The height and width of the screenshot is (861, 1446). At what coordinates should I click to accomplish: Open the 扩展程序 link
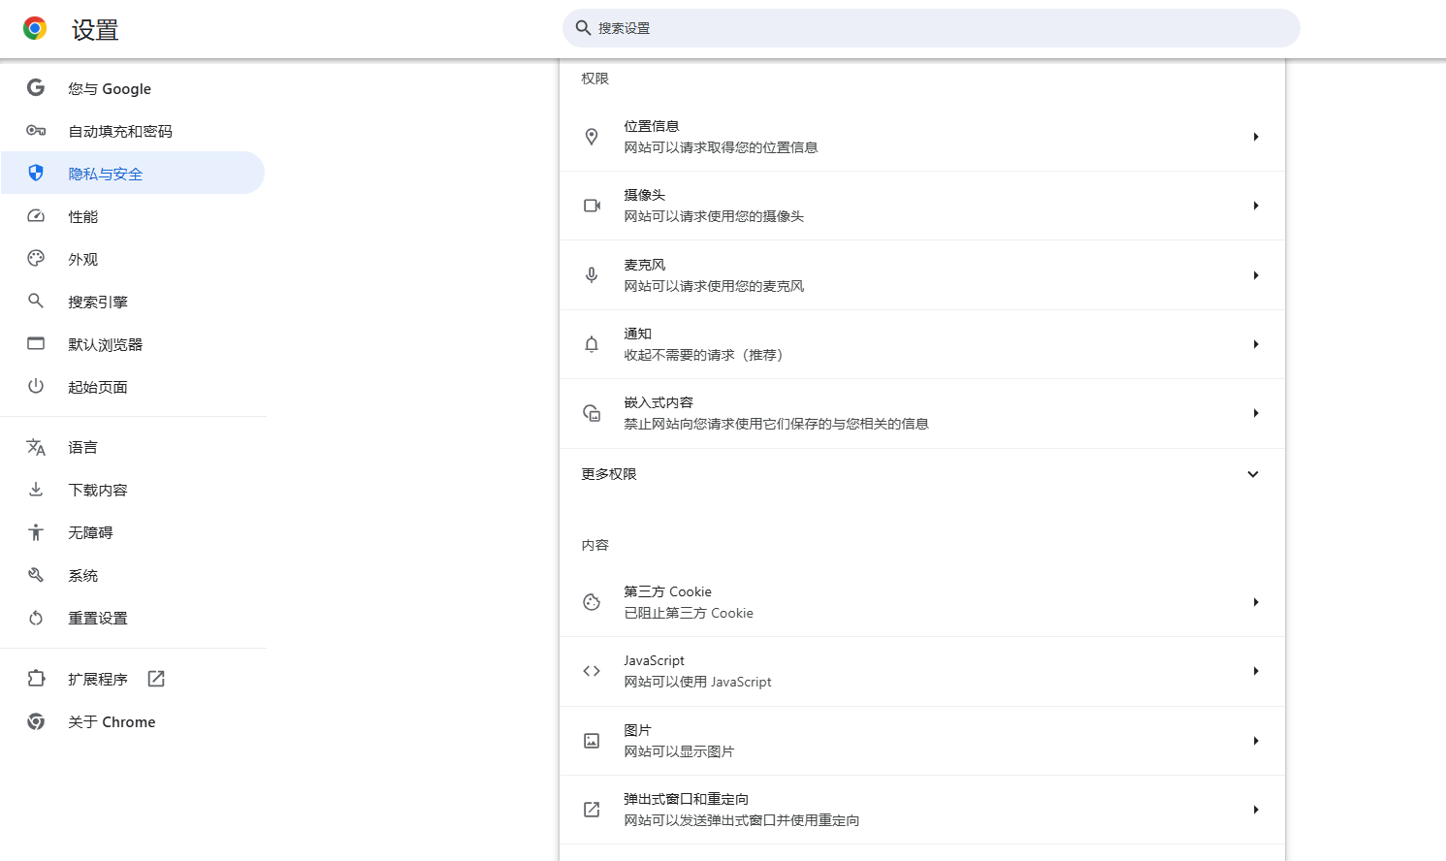point(132,679)
